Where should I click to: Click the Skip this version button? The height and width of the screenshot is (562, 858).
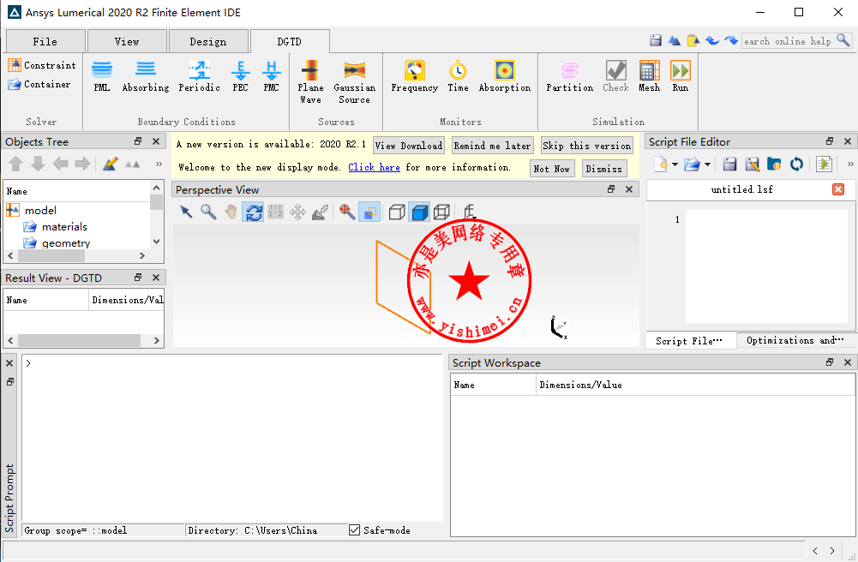click(586, 146)
